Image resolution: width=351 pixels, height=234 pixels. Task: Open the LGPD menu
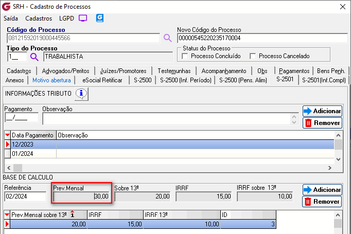(66, 18)
